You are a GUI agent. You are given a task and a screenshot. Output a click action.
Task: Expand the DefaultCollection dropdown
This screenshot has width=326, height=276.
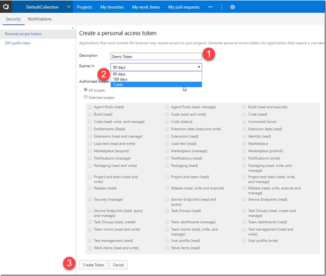[x=69, y=7]
